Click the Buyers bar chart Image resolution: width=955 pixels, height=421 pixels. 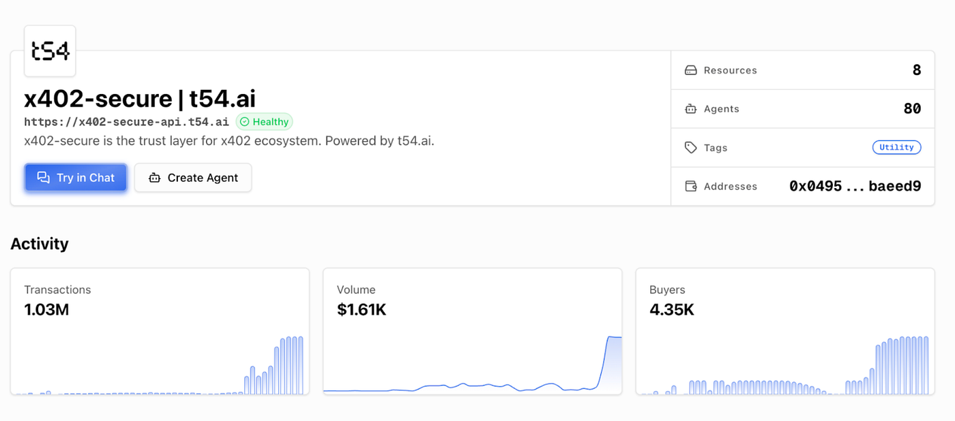(785, 364)
